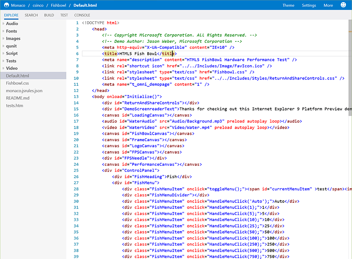
Task: Open README.md from the file list
Action: tap(18, 98)
